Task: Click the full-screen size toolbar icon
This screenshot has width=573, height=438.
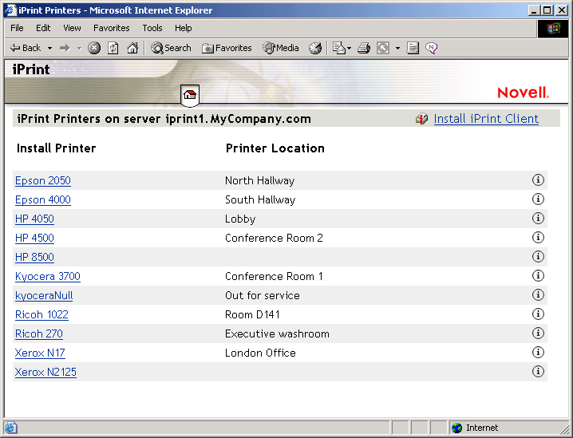Action: coord(383,48)
